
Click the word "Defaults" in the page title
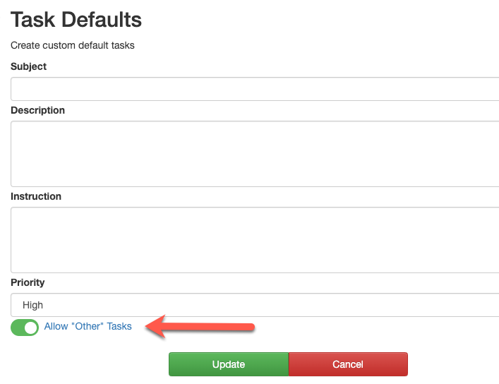click(102, 20)
